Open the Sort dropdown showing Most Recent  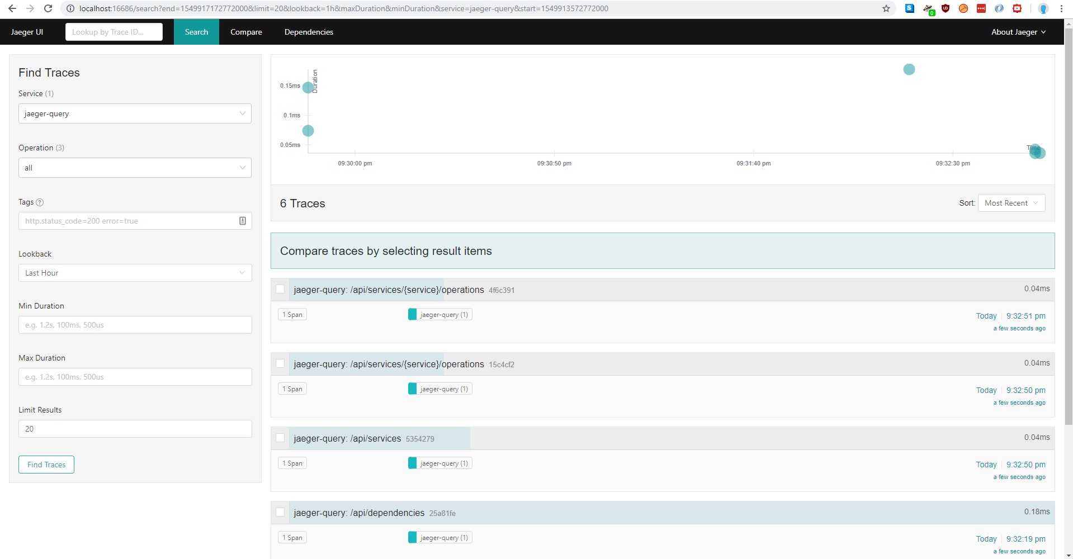tap(1011, 203)
